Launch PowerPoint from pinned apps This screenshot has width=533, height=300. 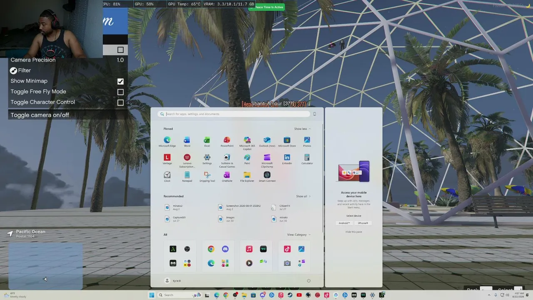pyautogui.click(x=227, y=142)
